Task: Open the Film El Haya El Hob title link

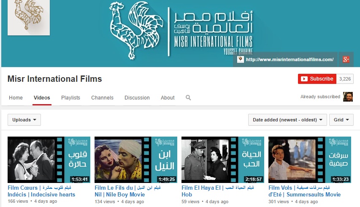Action: [218, 191]
